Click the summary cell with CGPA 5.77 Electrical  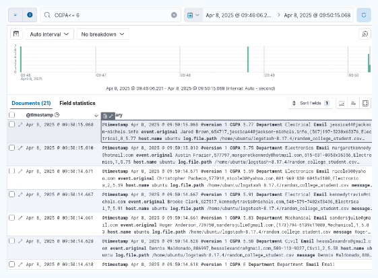pos(237,131)
